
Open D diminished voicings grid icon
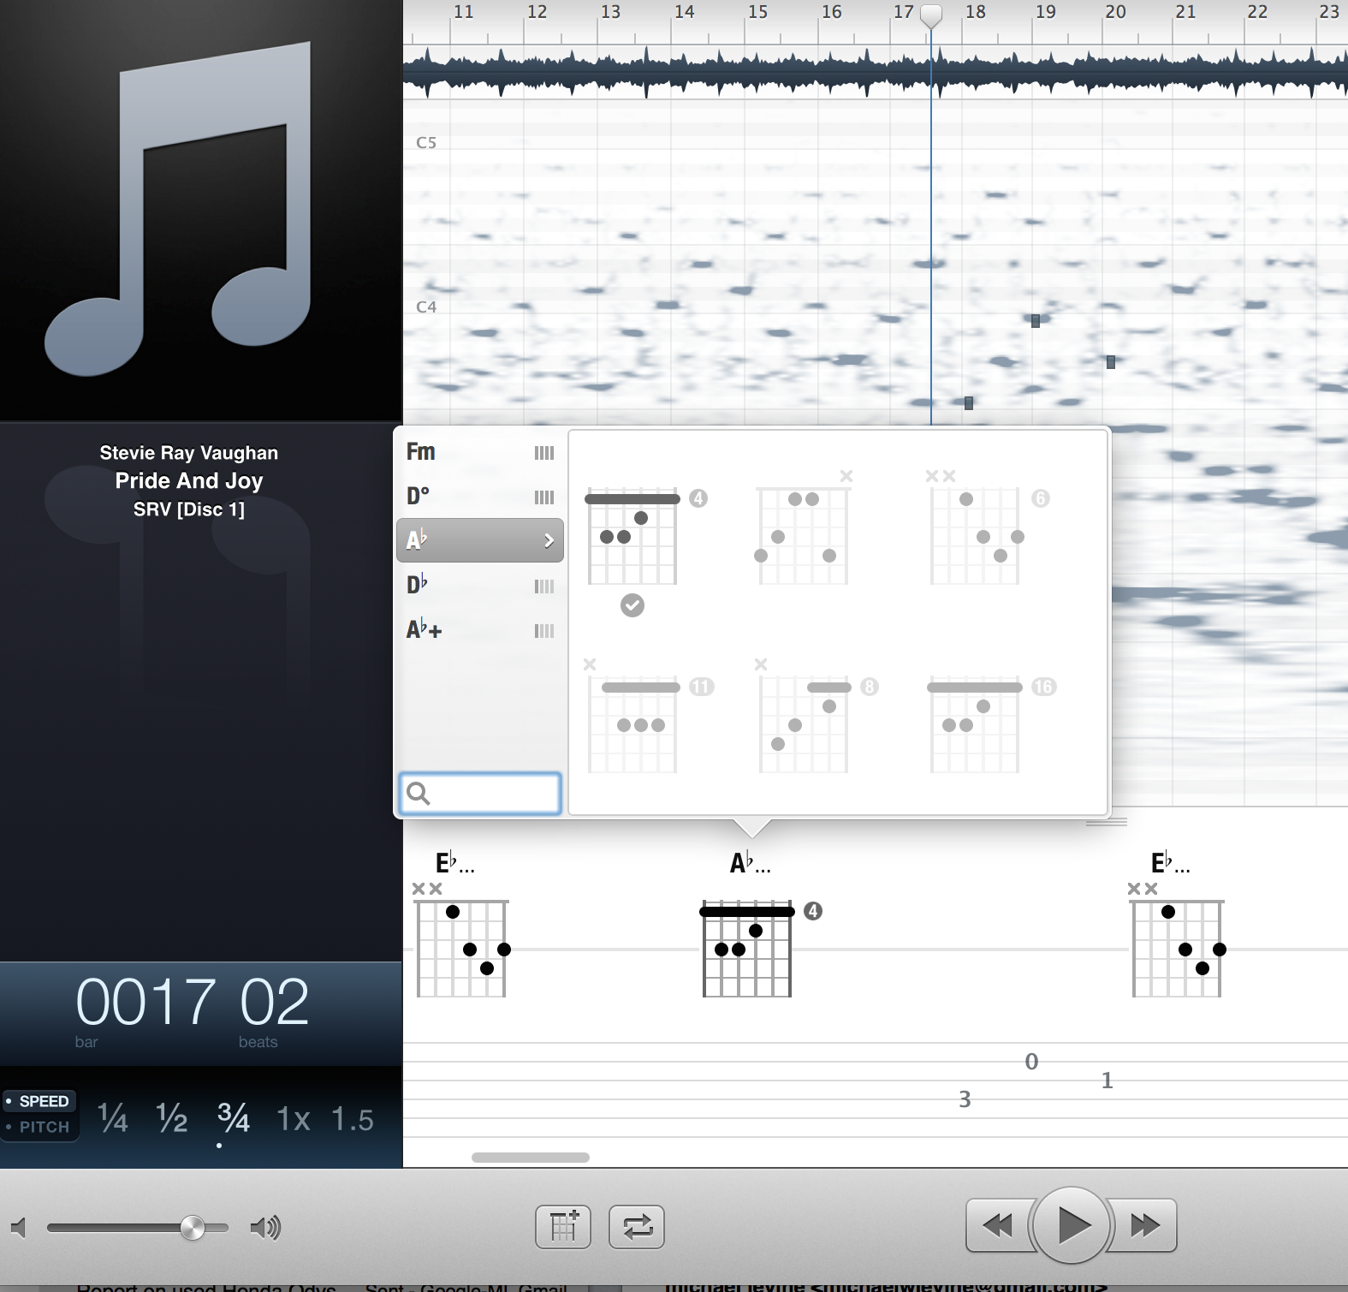[x=544, y=497]
